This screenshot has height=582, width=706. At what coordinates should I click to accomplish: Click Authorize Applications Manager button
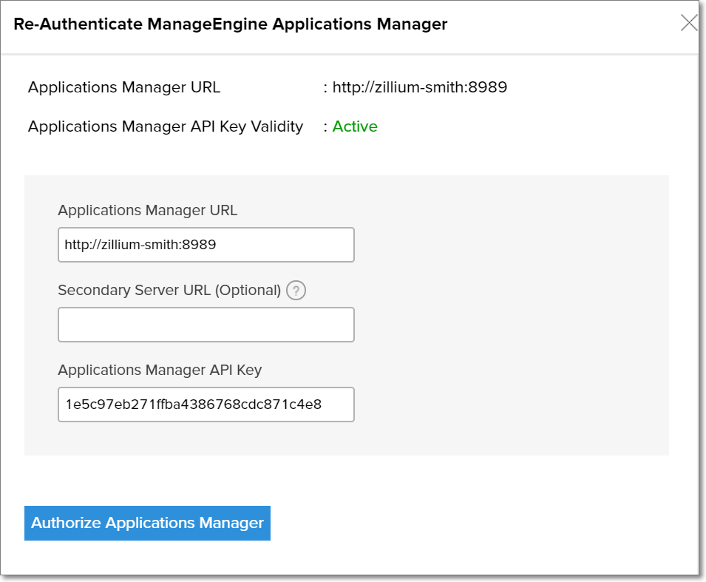[x=147, y=523]
